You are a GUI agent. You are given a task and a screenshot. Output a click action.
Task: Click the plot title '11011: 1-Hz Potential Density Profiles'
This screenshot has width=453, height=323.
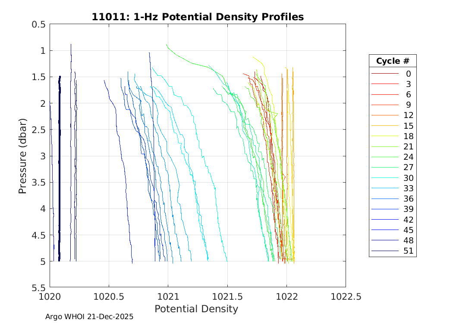198,17
